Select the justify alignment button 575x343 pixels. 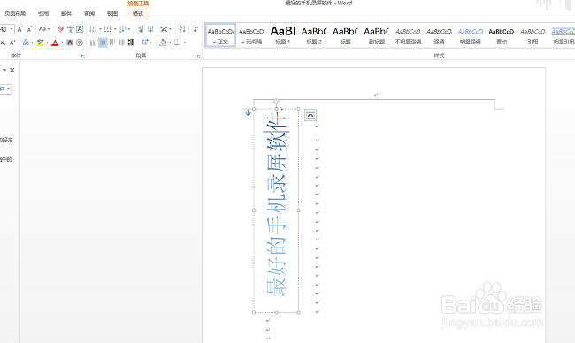pos(122,42)
